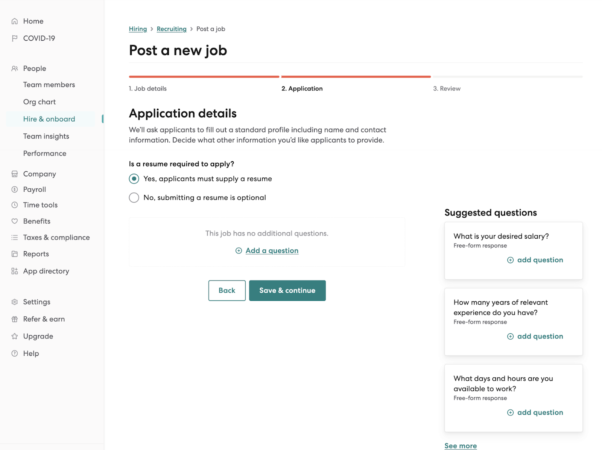Click the Home house icon
Screen dimensions: 602x450
tap(15, 21)
